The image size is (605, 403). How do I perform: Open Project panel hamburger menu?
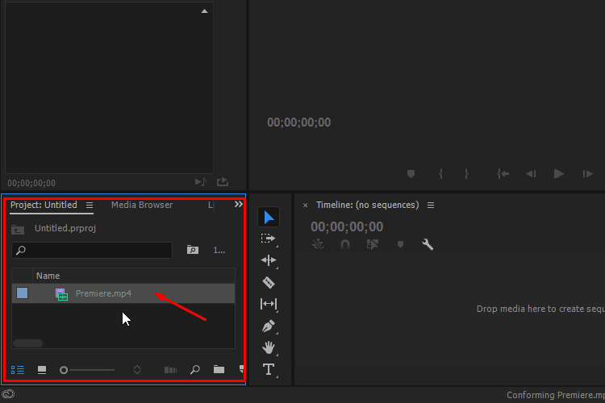point(90,206)
